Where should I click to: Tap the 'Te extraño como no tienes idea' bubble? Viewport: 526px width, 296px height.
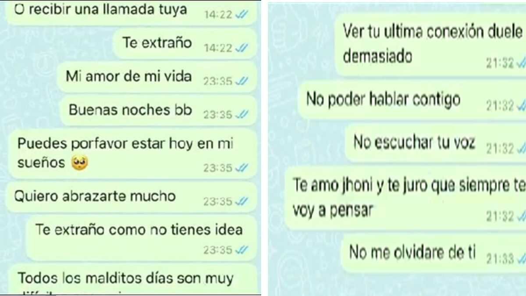pyautogui.click(x=142, y=238)
